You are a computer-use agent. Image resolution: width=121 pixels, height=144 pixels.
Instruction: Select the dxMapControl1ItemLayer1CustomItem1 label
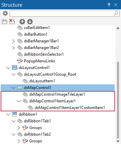pyautogui.click(x=70, y=108)
